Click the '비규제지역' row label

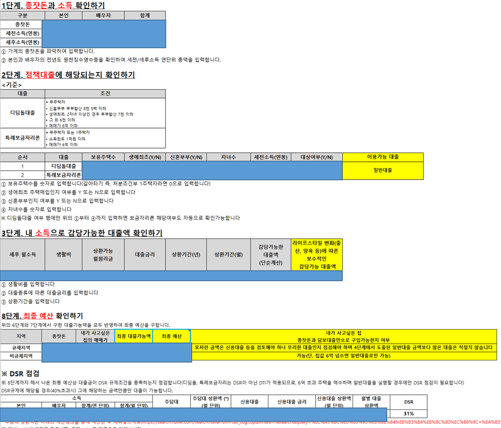pos(21,356)
